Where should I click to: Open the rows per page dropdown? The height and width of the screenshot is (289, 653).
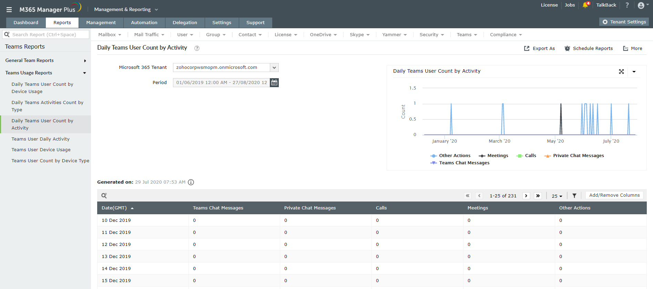(557, 196)
